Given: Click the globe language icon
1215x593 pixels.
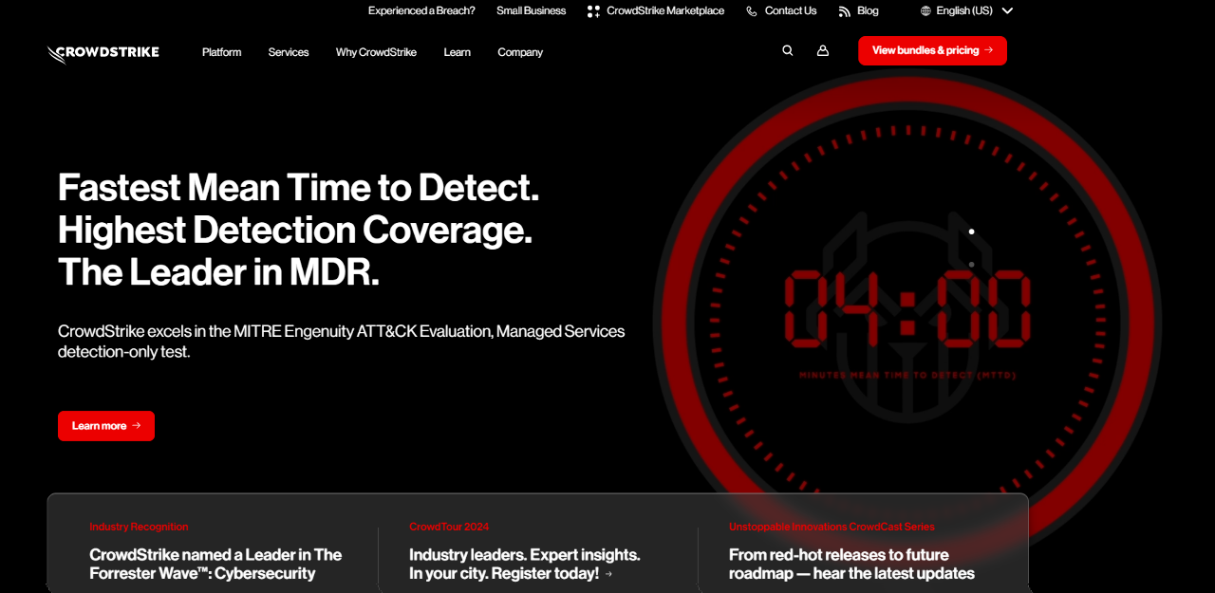Looking at the screenshot, I should click(x=926, y=10).
